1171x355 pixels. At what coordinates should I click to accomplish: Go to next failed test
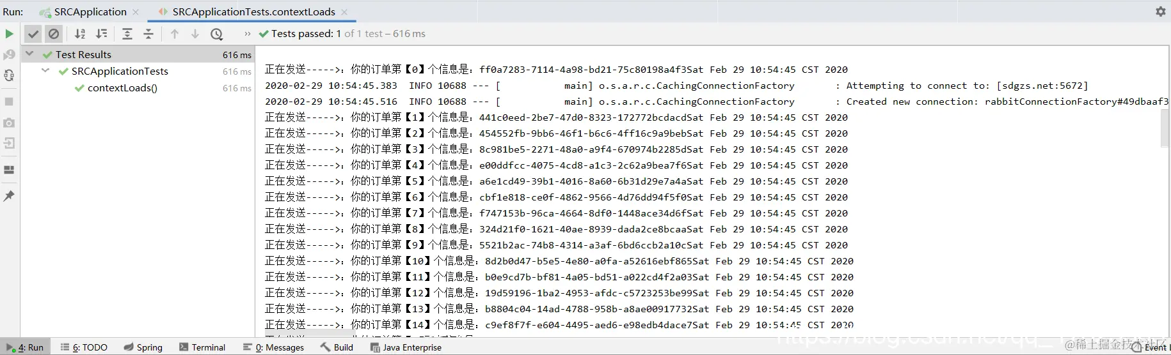coord(195,34)
